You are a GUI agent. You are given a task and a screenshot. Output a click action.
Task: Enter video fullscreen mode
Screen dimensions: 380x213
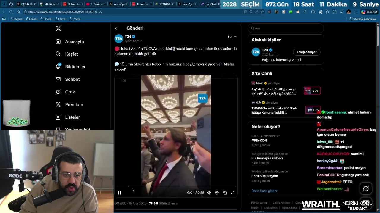[x=232, y=193]
